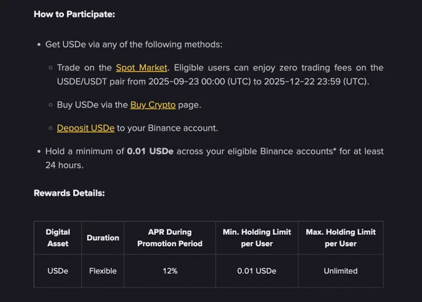422x302 pixels.
Task: Click the 12% APR cell
Action: click(x=170, y=271)
